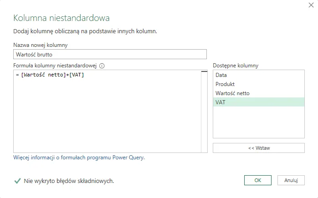Click empty space below VAT in the columns list
318x198 pixels.
pos(258,123)
